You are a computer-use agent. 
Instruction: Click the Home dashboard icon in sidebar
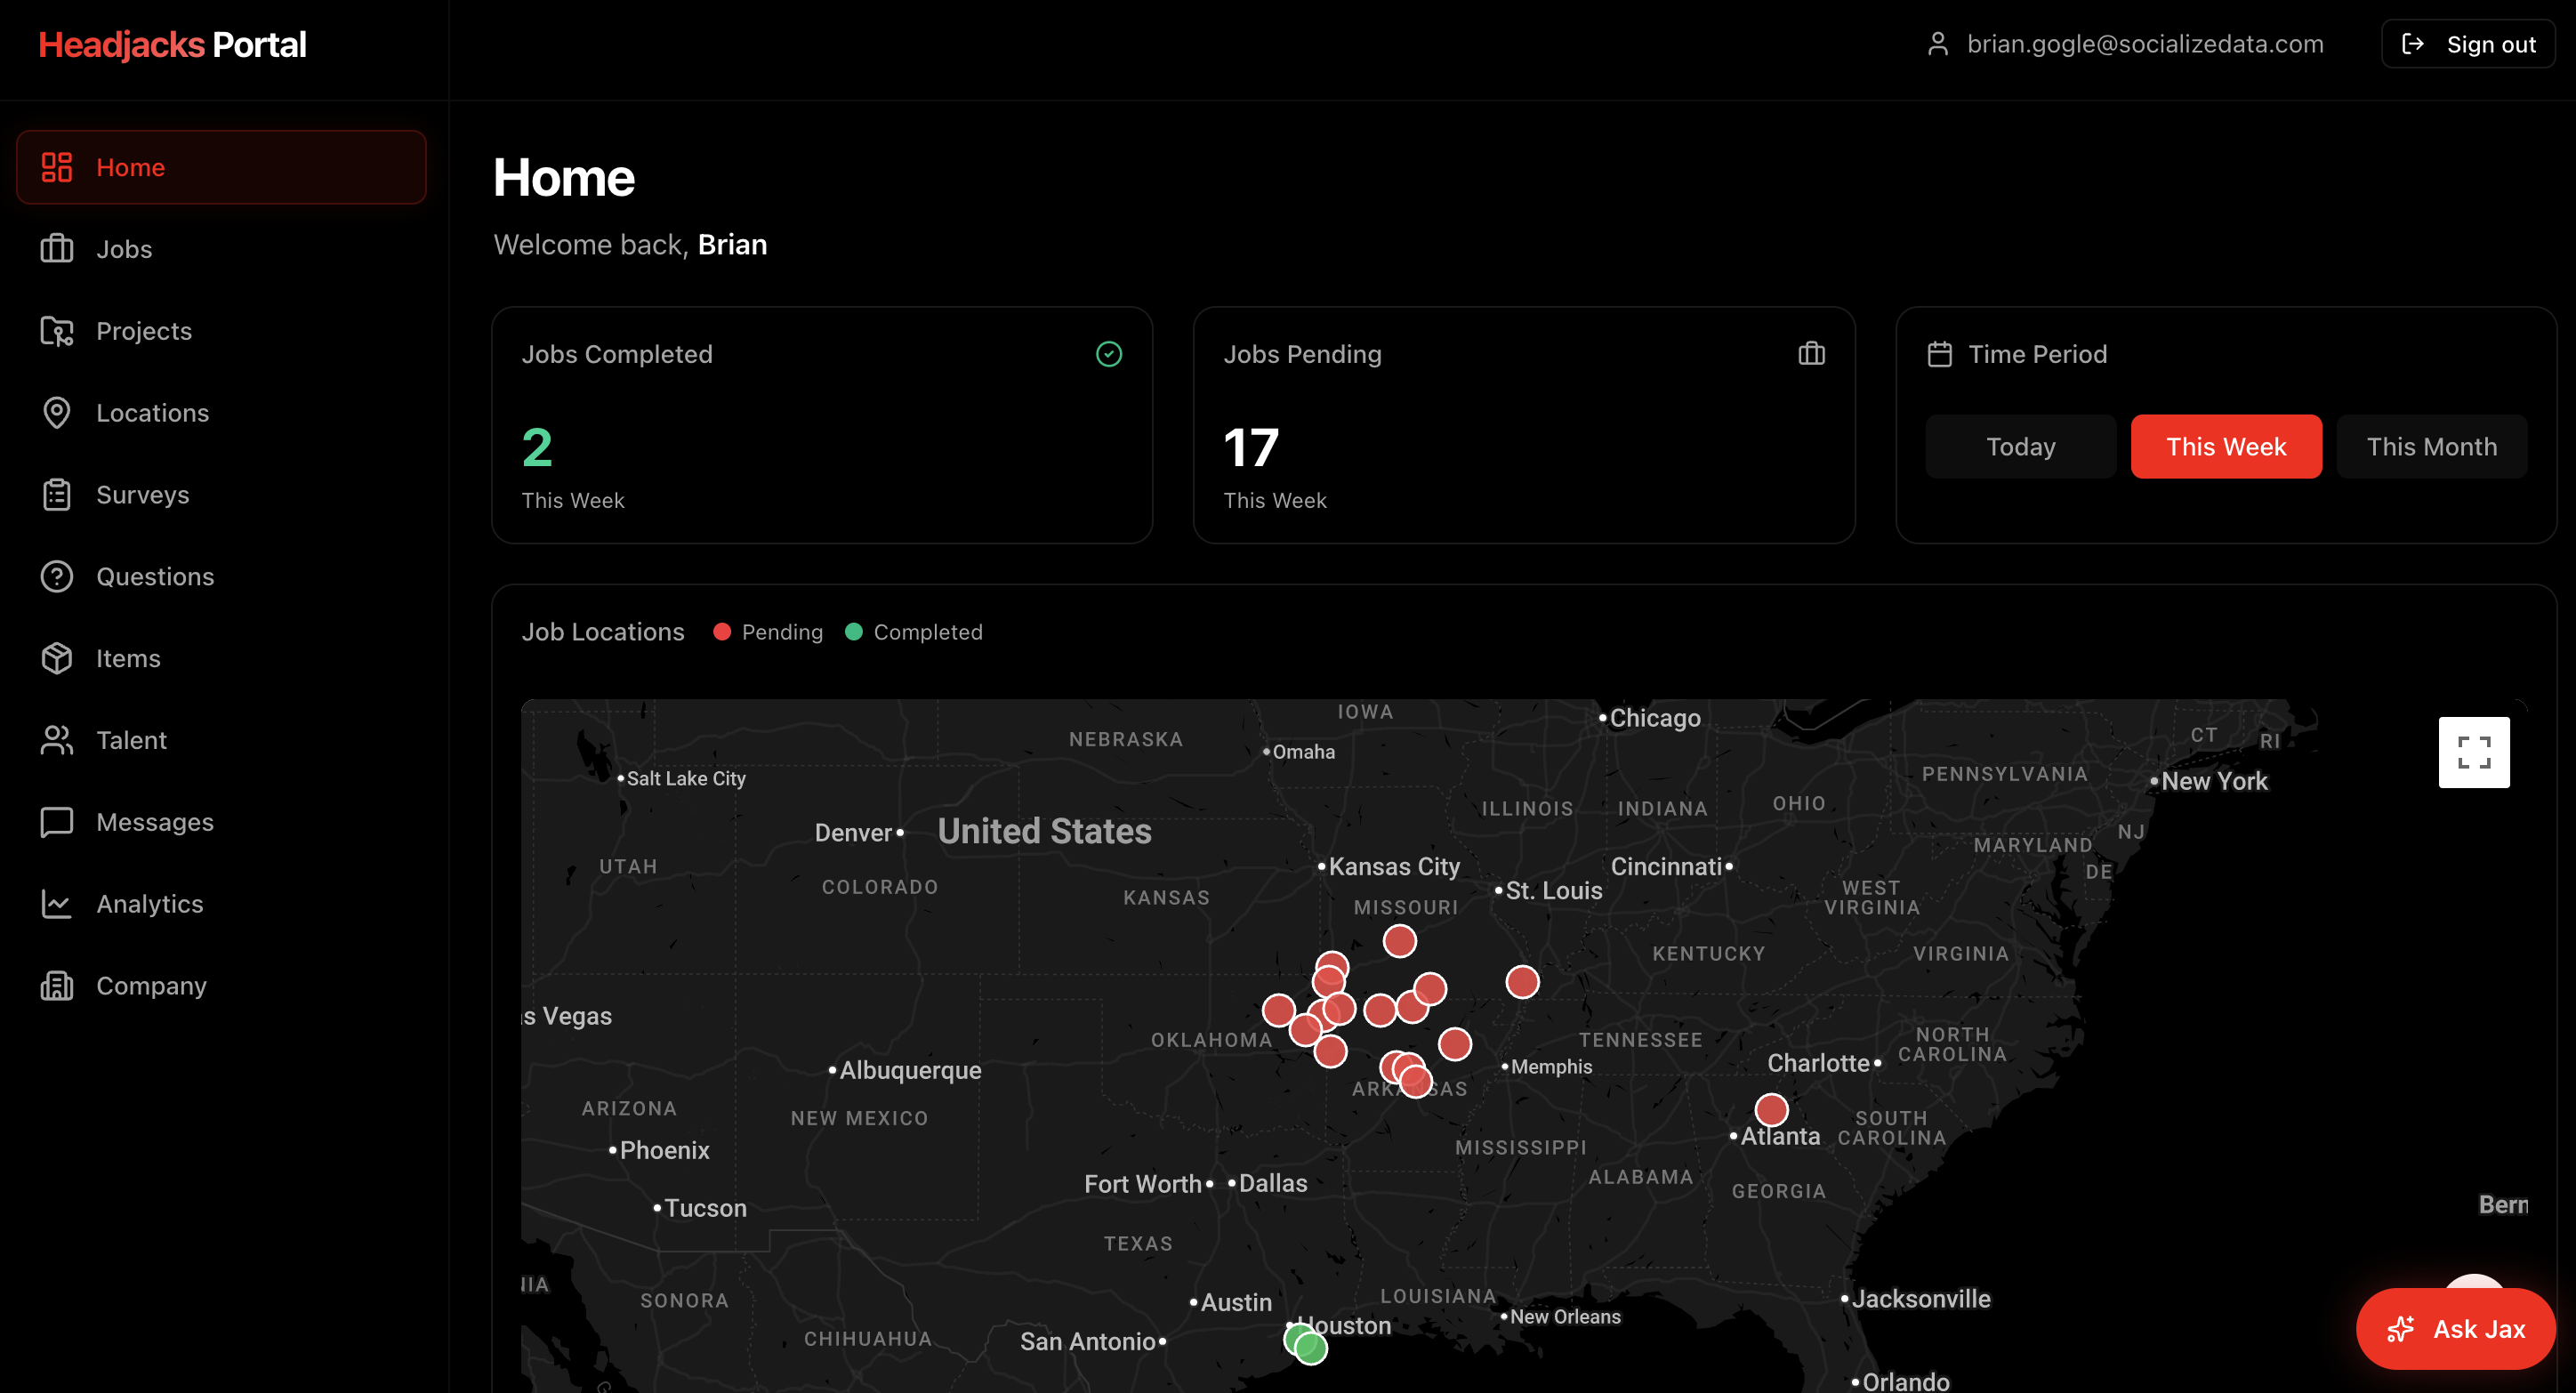click(57, 167)
